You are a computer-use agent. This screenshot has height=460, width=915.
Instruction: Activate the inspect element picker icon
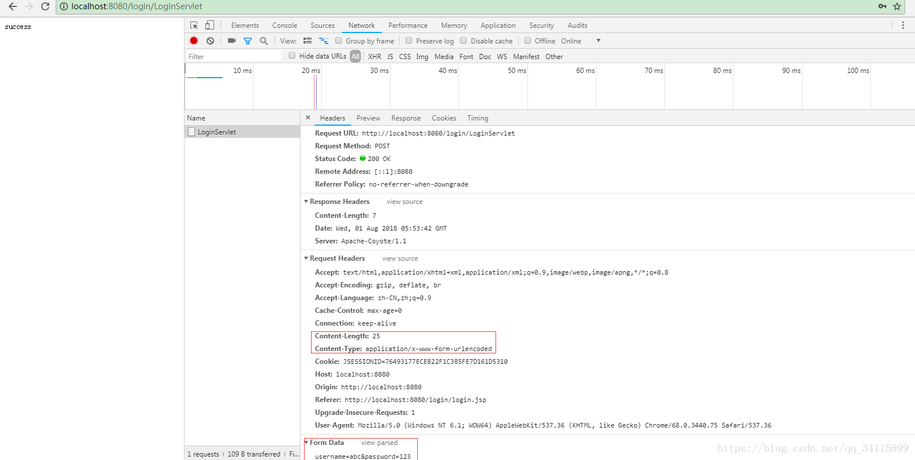click(194, 25)
